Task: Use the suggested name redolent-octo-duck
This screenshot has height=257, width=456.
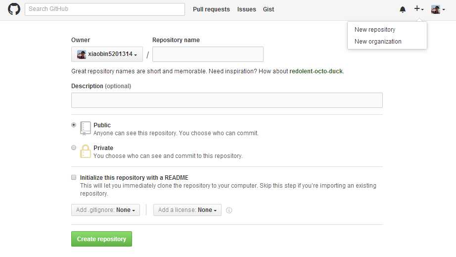Action: (x=316, y=71)
